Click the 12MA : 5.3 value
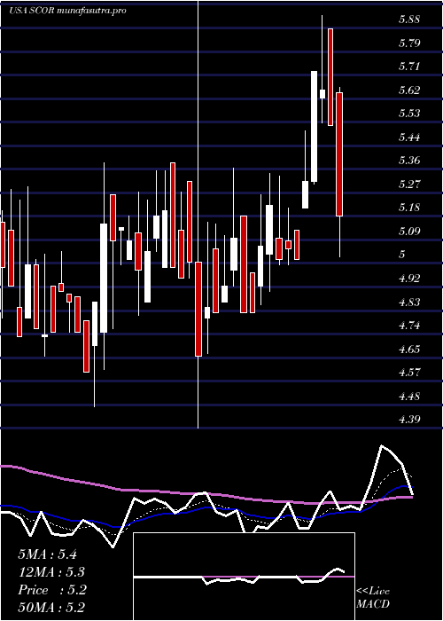The width and height of the screenshot is (443, 621). click(51, 572)
